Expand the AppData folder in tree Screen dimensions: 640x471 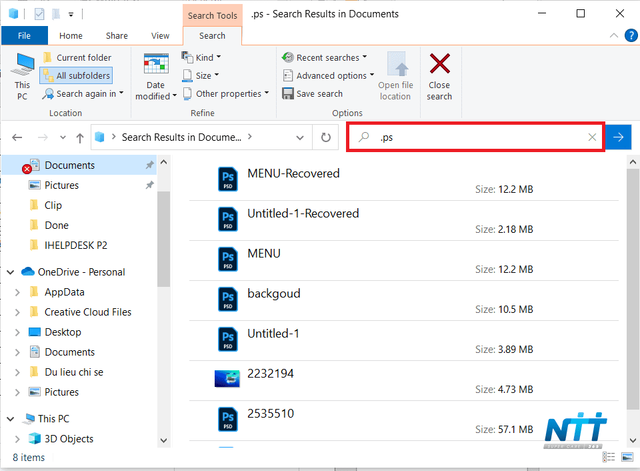[17, 292]
